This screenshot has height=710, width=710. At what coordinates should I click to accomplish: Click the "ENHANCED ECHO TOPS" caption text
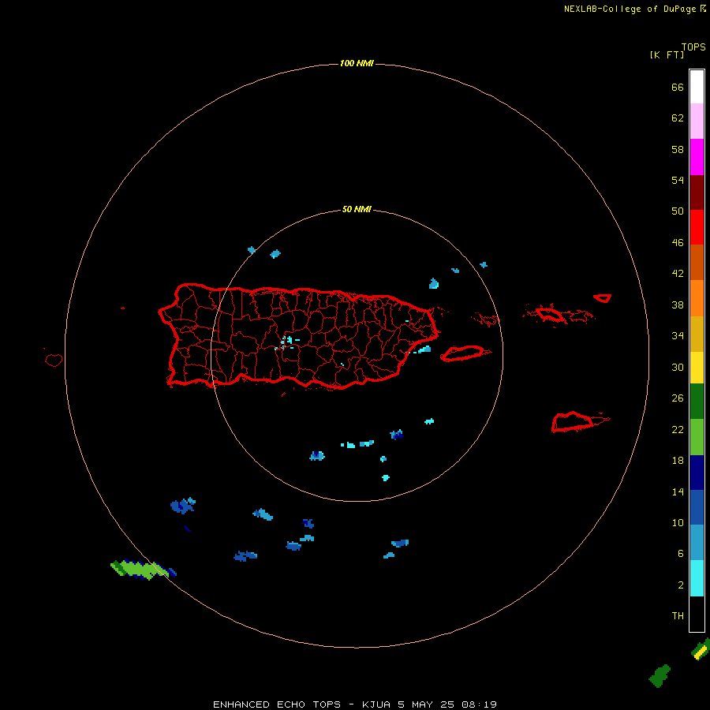[277, 704]
